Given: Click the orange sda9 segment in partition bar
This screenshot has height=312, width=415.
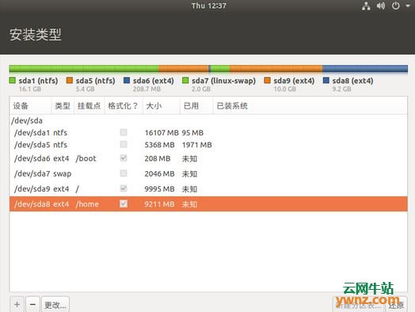Looking at the screenshot, I should point(276,69).
